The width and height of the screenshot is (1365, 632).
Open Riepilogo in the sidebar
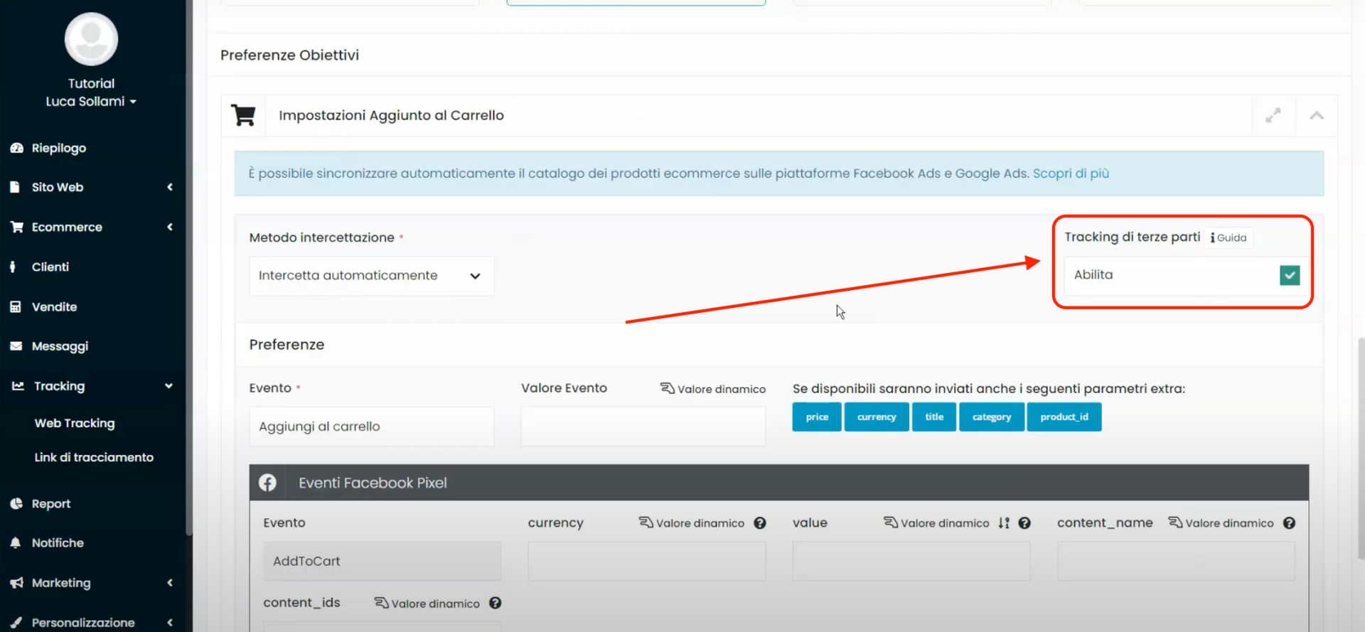58,148
